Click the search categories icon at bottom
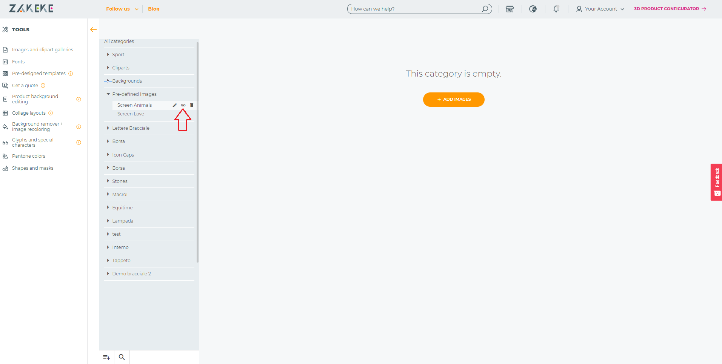This screenshot has height=364, width=722. point(122,357)
